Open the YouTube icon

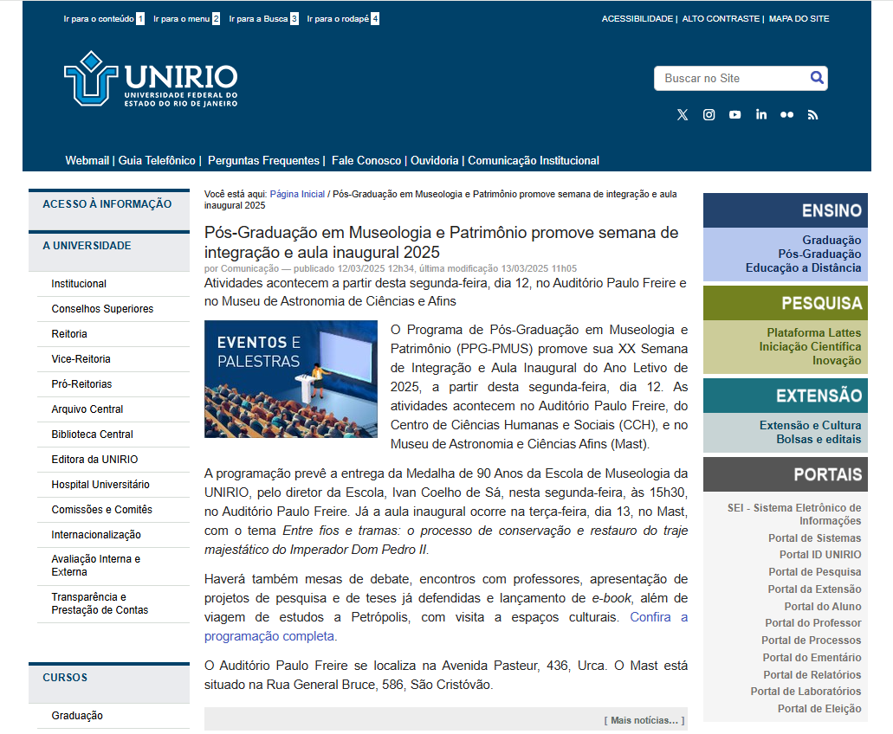[x=734, y=115]
